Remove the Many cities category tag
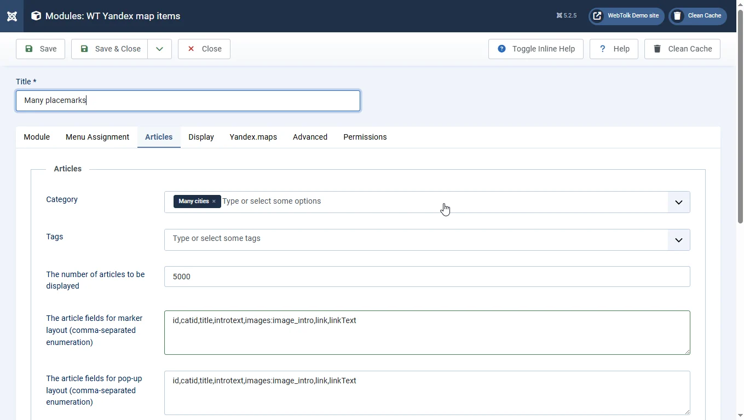The height and width of the screenshot is (420, 744). pos(214,202)
